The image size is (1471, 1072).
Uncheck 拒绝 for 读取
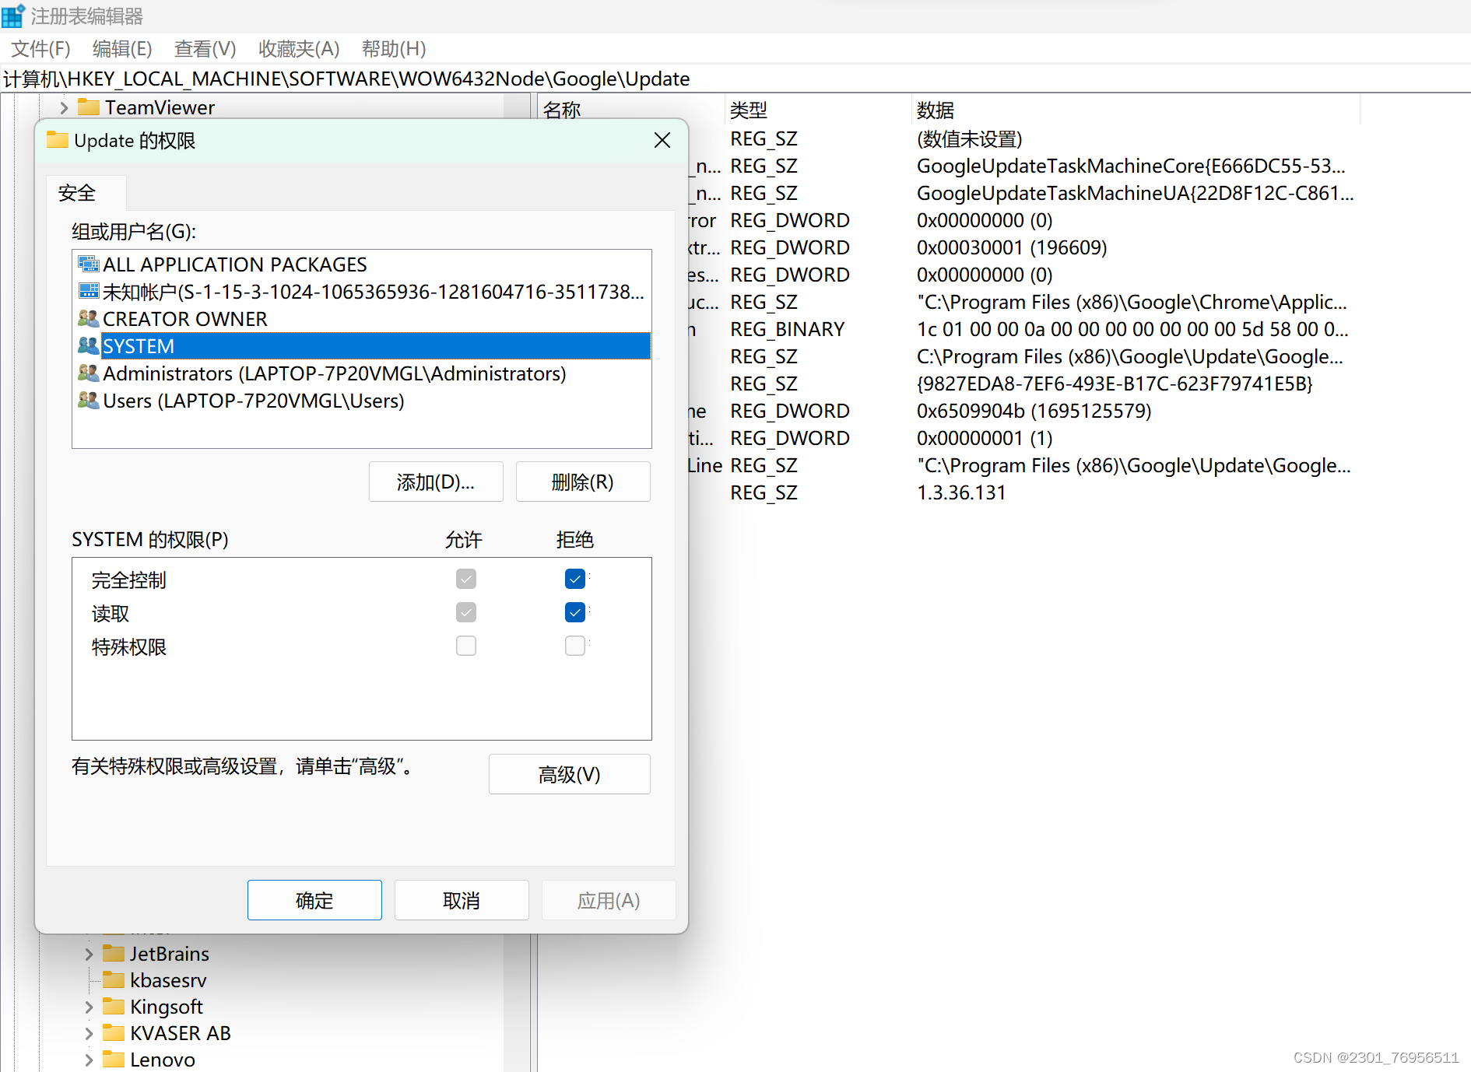[574, 612]
